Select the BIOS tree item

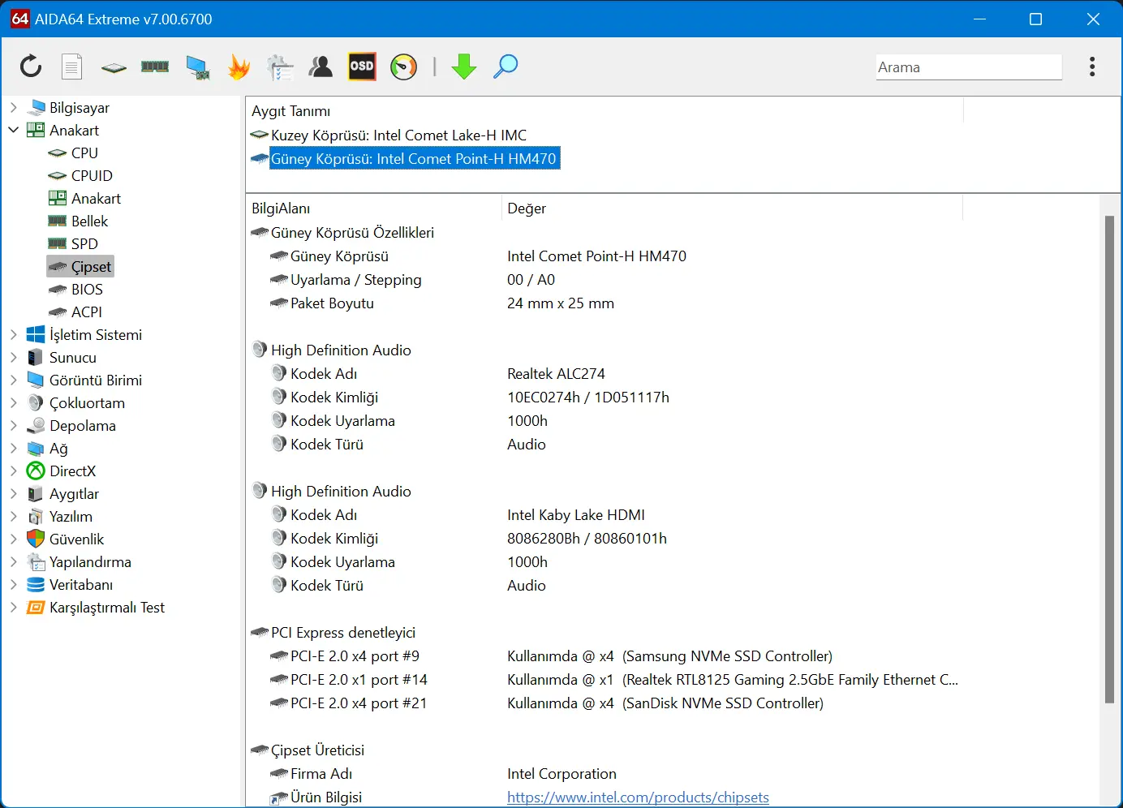coord(87,289)
